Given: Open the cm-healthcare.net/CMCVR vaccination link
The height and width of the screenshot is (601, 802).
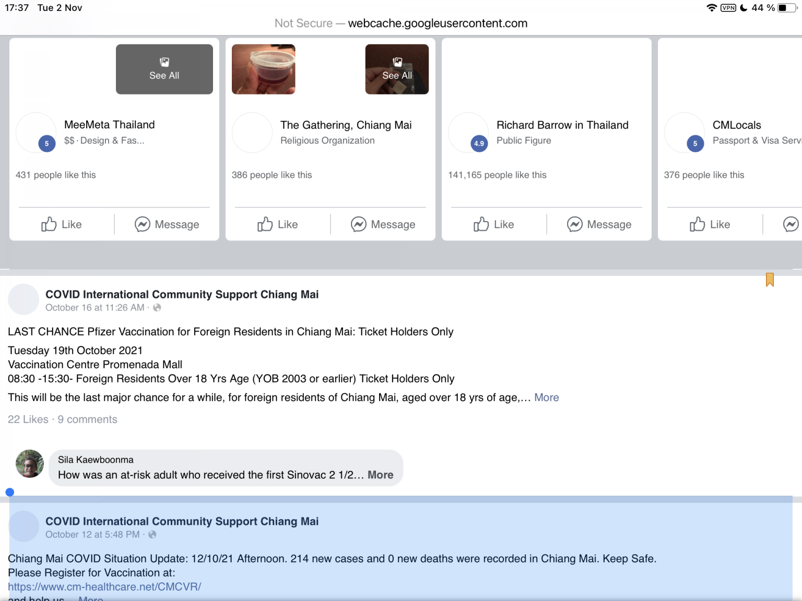Looking at the screenshot, I should 104,587.
